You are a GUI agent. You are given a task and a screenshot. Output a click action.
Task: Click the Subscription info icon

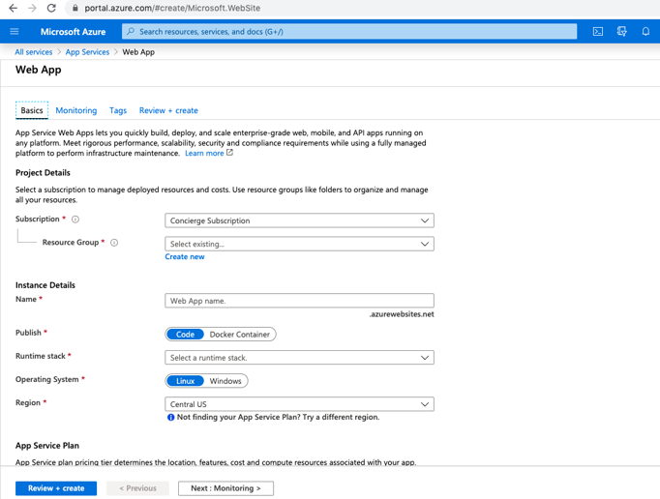(75, 220)
